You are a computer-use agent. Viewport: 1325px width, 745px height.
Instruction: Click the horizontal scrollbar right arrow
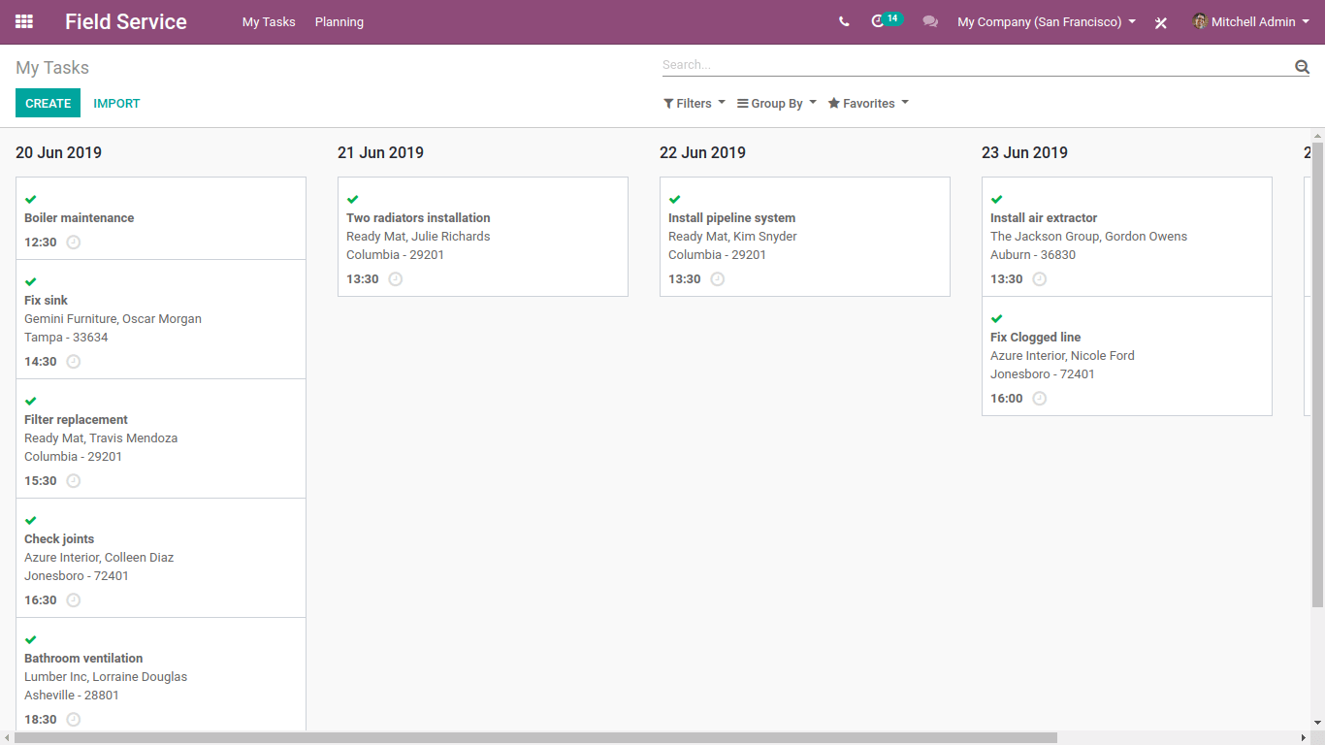tap(1303, 738)
